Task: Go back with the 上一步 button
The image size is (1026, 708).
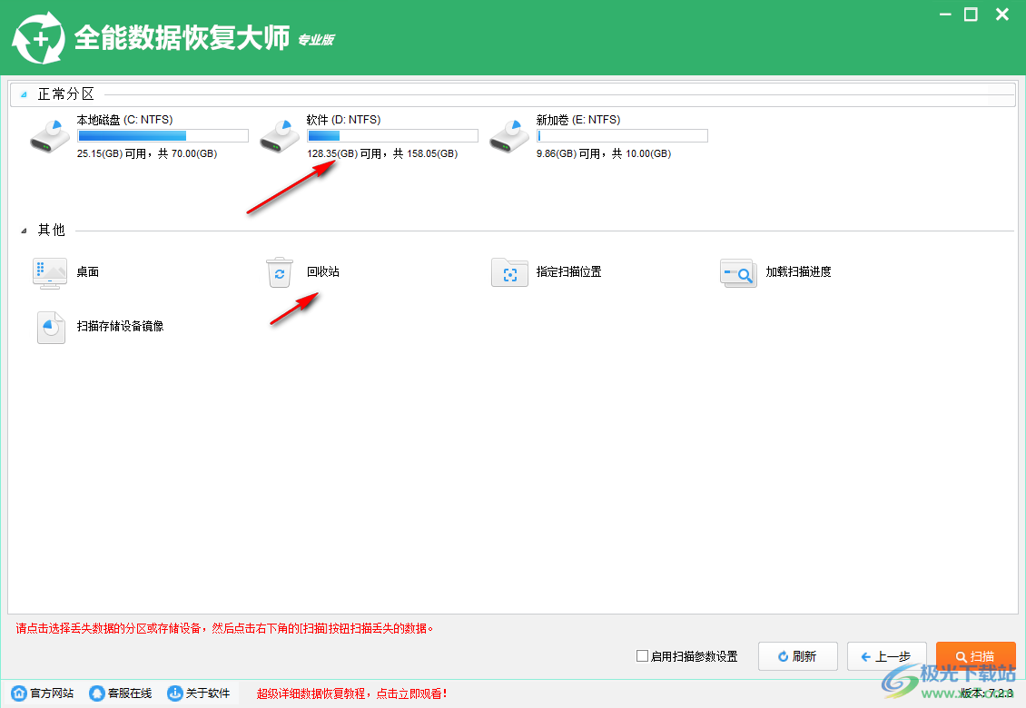Action: coord(886,656)
